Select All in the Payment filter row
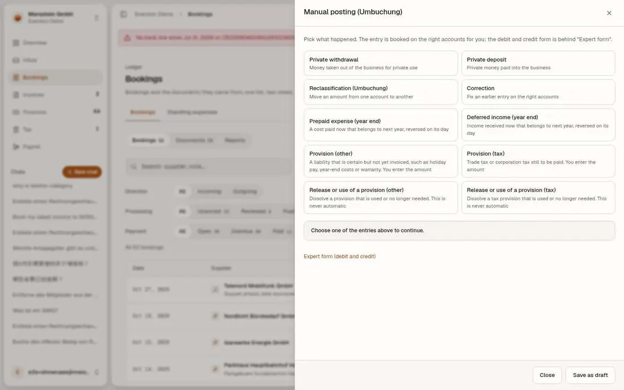624x390 pixels. [182, 231]
